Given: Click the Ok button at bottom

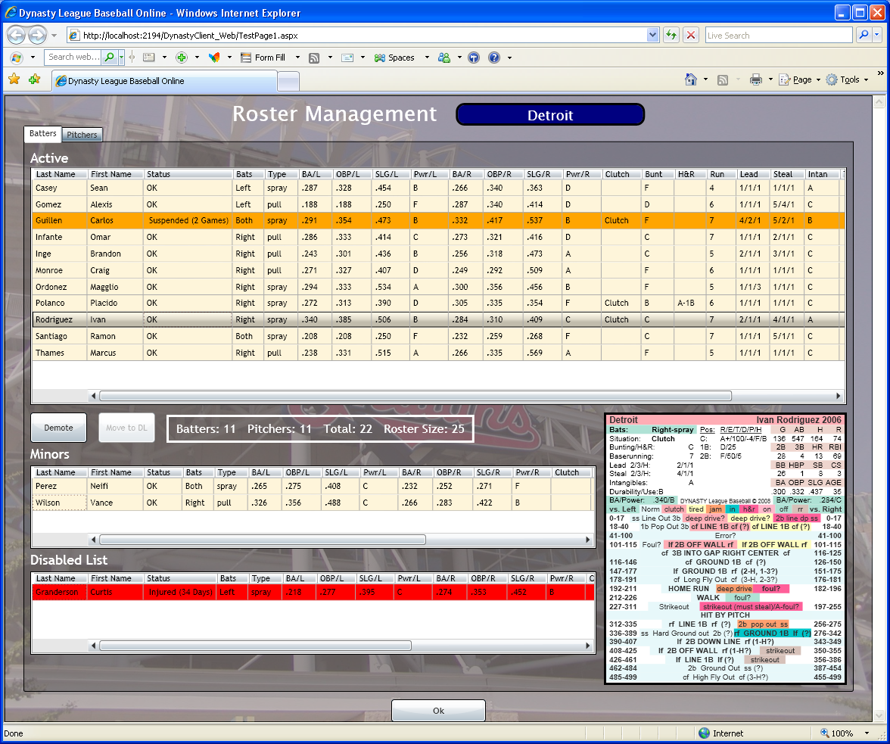Looking at the screenshot, I should coord(438,711).
